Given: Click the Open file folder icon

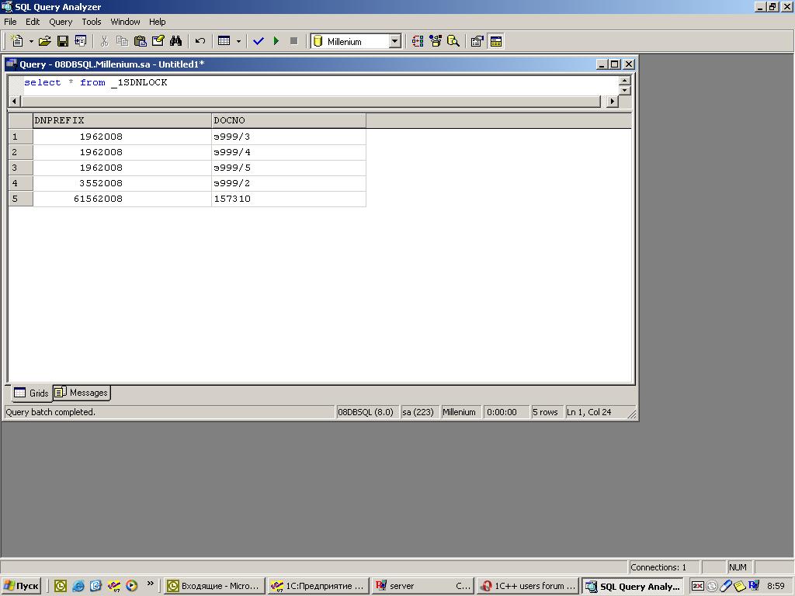Looking at the screenshot, I should tap(45, 41).
